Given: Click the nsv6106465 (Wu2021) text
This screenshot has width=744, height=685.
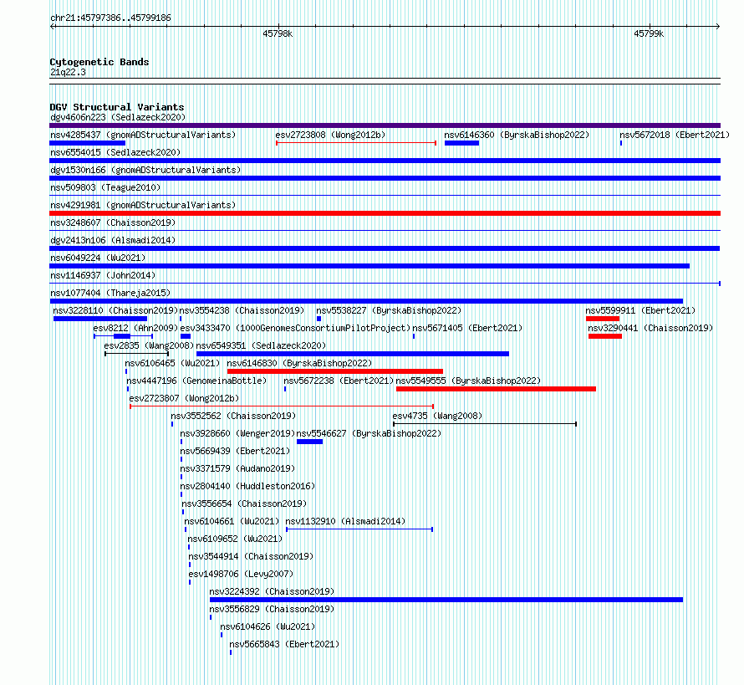Looking at the screenshot, I should (x=172, y=363).
